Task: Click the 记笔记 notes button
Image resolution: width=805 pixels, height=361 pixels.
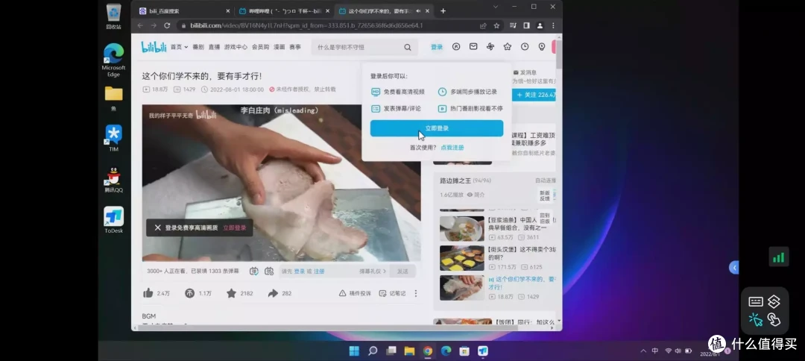Action: (x=392, y=293)
